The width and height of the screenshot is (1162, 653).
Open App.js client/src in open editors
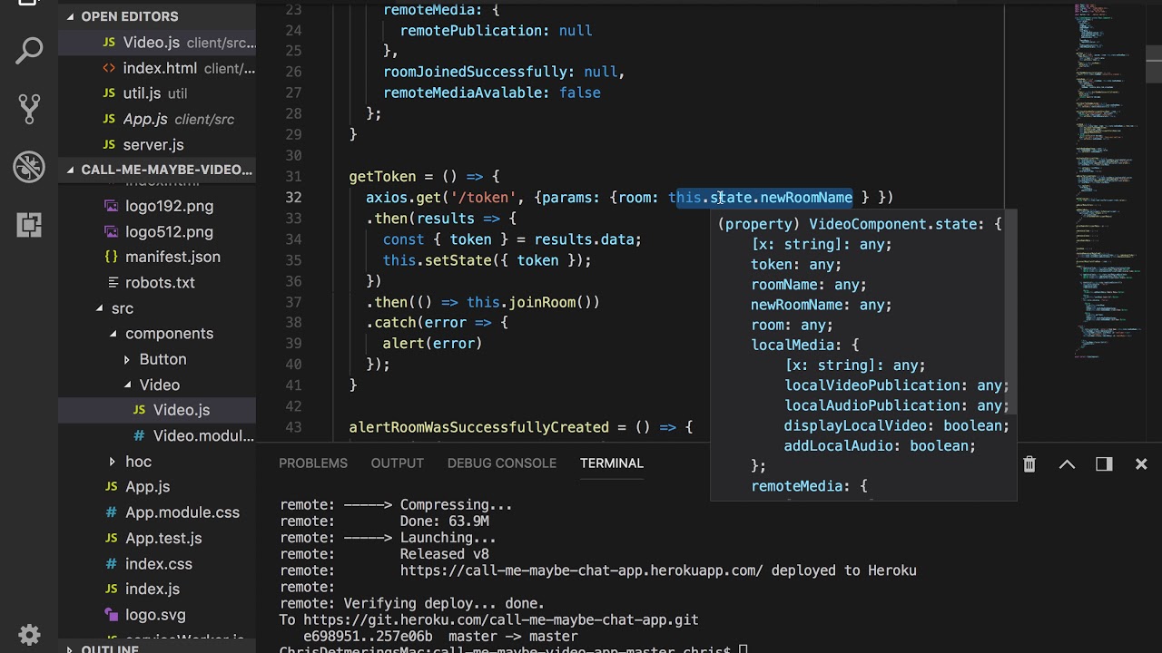157,119
